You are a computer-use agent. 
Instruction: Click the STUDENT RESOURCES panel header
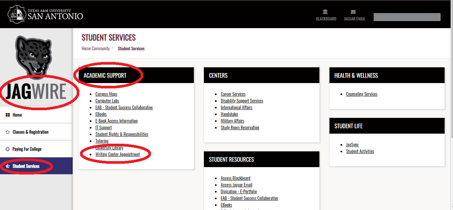click(x=261, y=159)
